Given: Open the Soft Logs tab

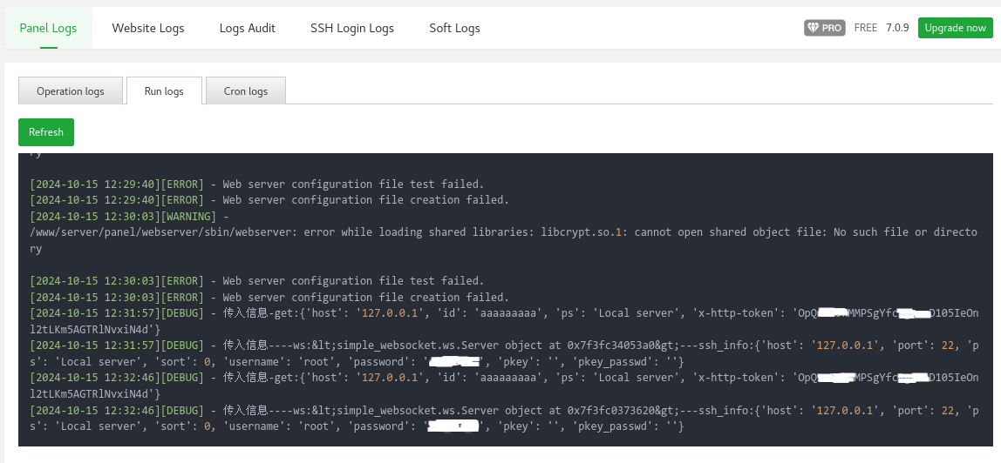Looking at the screenshot, I should (454, 28).
